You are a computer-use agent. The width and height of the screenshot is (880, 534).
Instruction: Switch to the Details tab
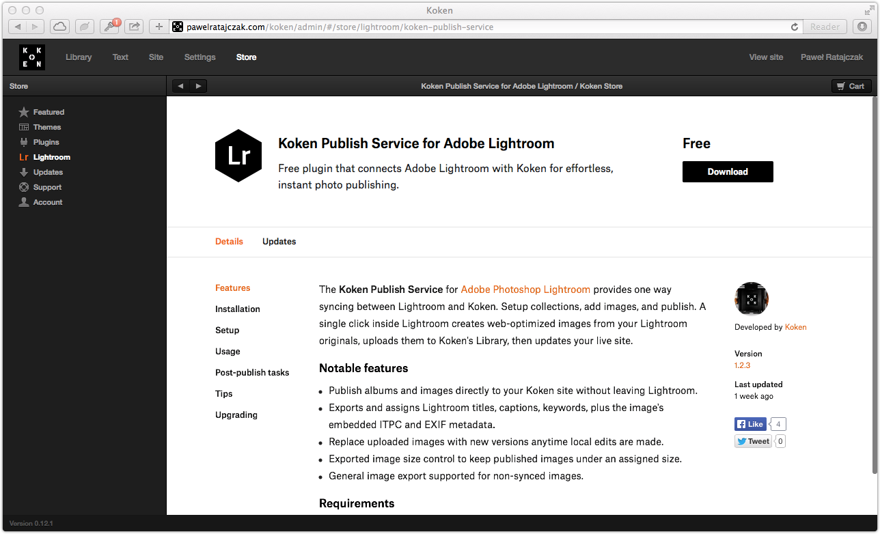click(229, 242)
